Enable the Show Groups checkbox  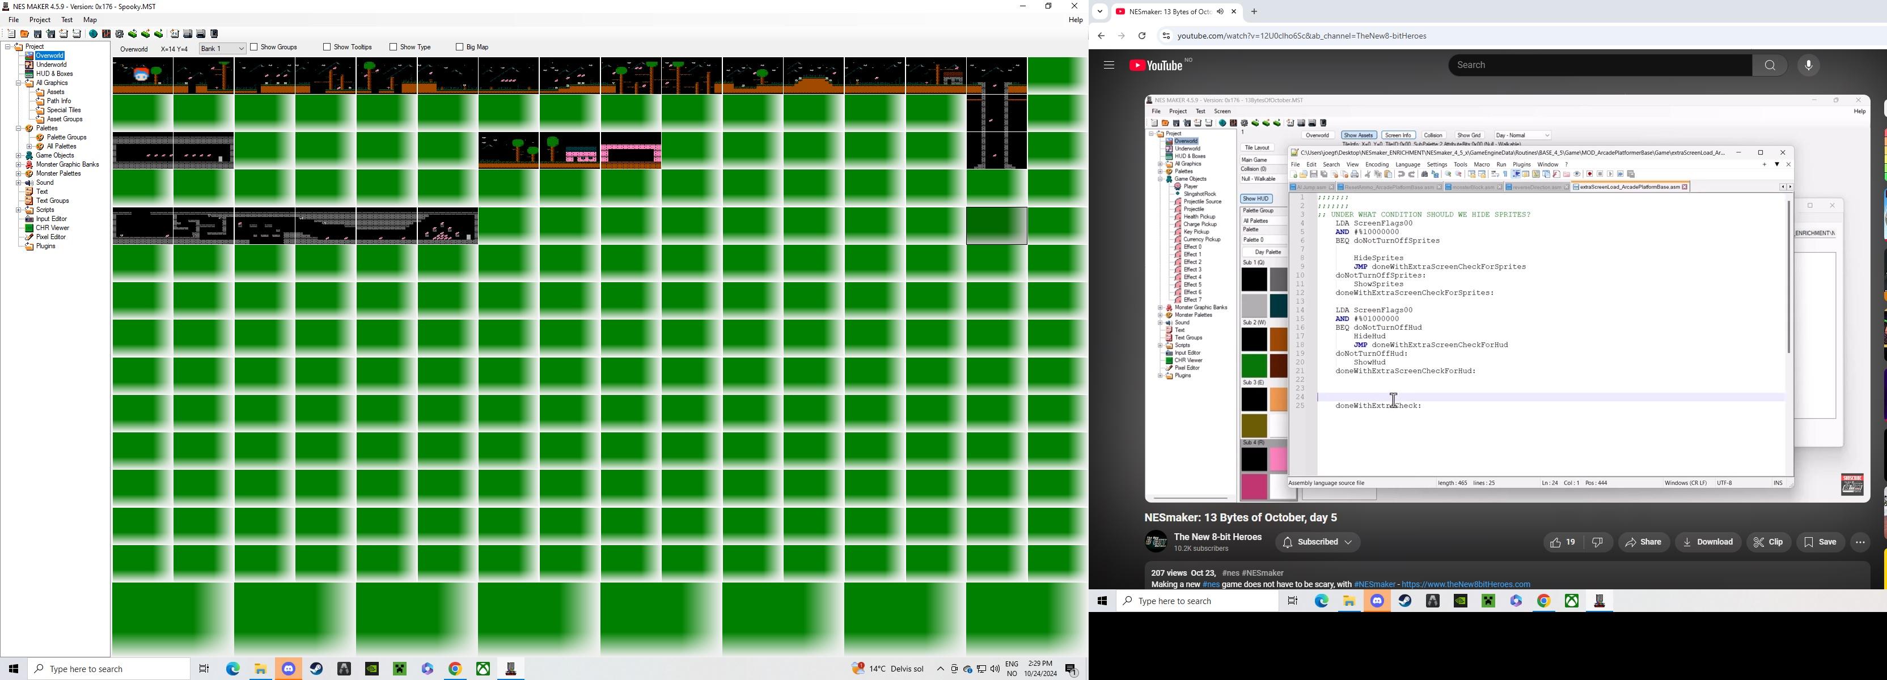tap(253, 47)
